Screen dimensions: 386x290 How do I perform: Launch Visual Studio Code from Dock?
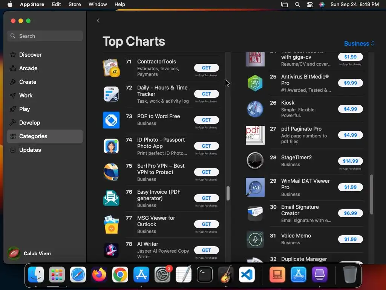[247, 275]
